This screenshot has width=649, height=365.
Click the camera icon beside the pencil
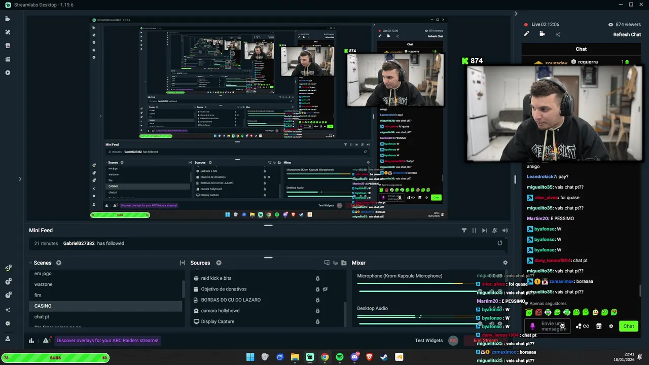tap(542, 34)
